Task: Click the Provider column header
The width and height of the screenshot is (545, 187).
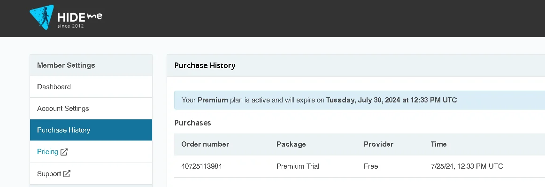Action: pyautogui.click(x=378, y=144)
